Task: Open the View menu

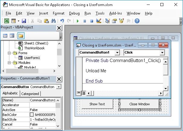Action: pos(30,13)
